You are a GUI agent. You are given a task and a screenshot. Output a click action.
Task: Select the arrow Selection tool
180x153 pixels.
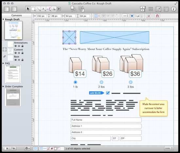point(28,9)
